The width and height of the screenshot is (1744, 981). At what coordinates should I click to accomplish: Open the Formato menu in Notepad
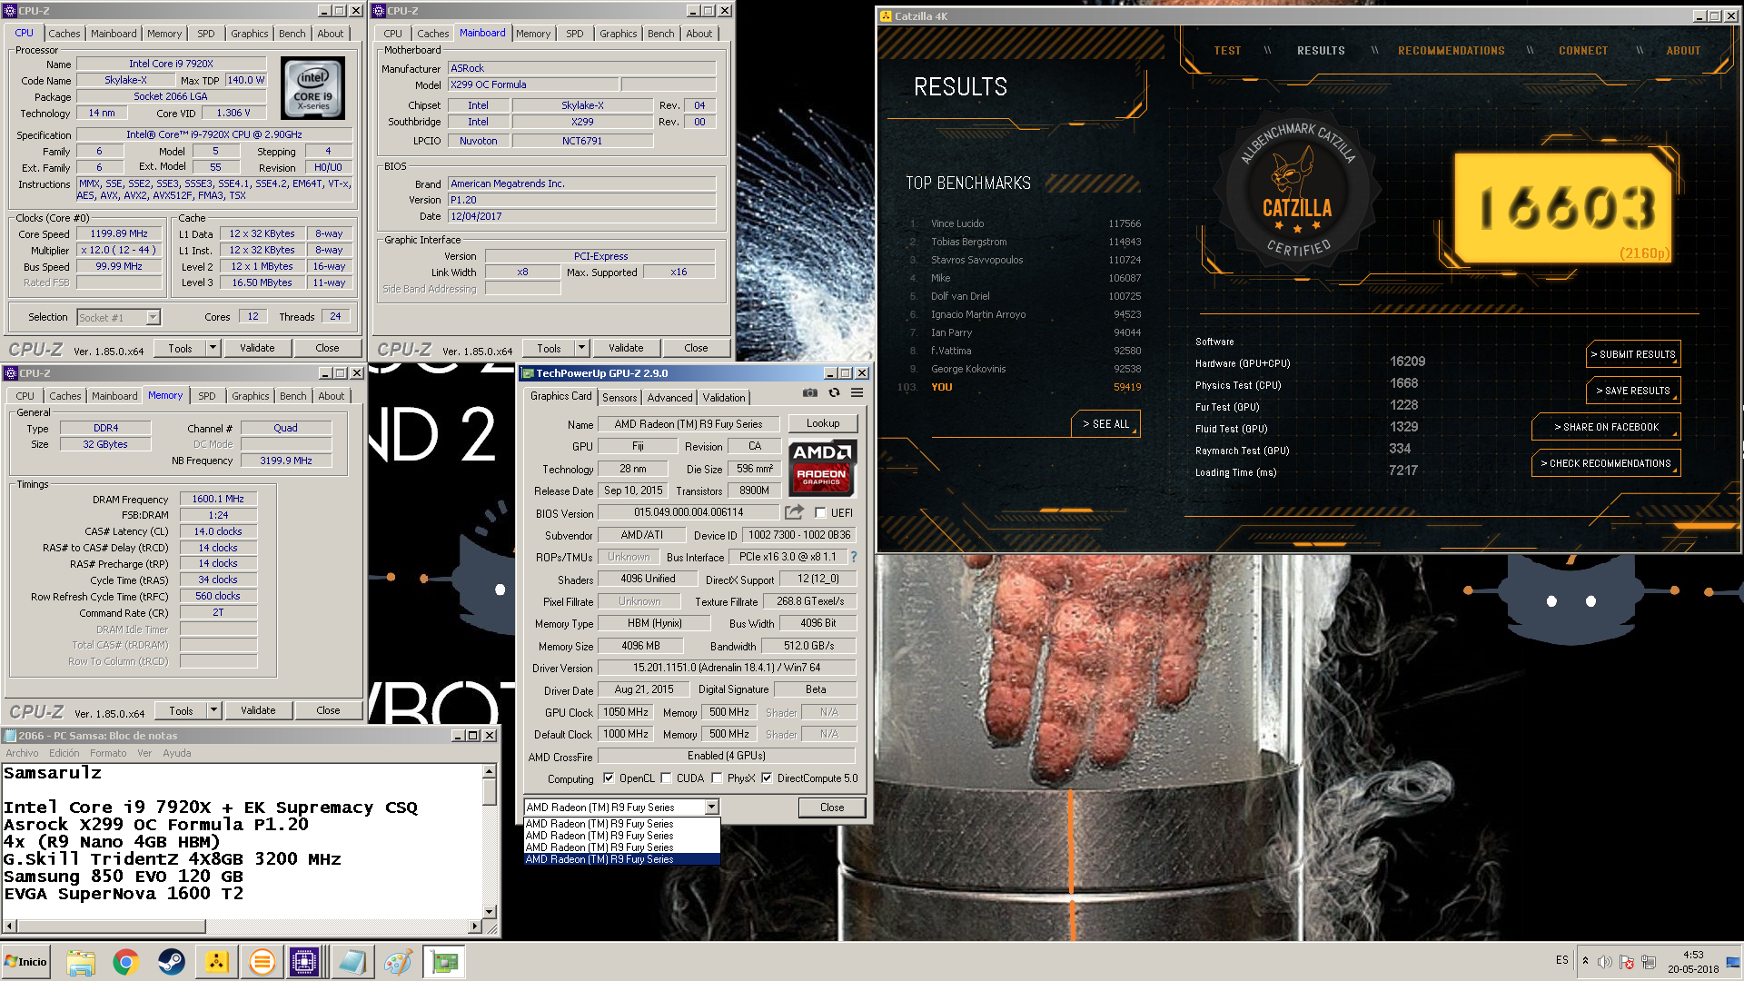coord(108,753)
